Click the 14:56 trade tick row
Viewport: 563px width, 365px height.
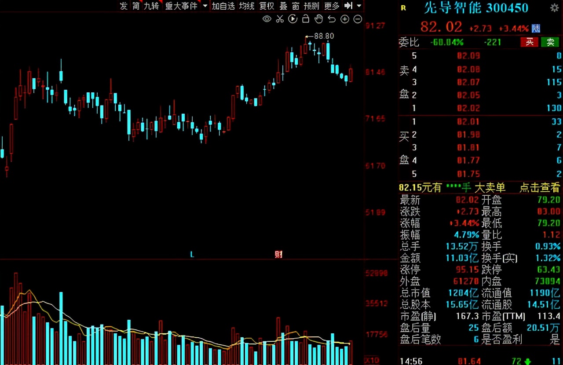pyautogui.click(x=480, y=361)
